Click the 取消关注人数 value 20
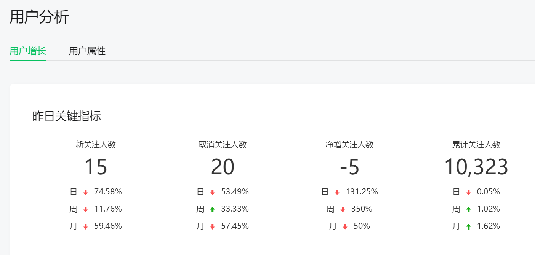This screenshot has width=535, height=255. point(223,167)
